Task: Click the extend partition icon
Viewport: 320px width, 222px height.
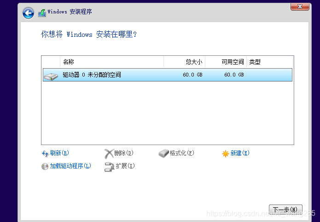Action: point(110,167)
